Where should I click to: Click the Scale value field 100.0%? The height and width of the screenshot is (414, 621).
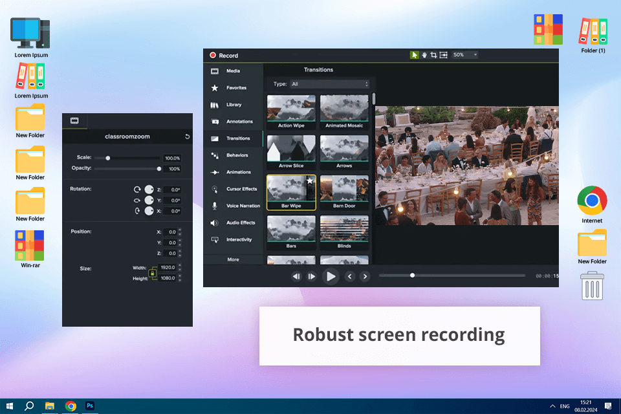tap(172, 158)
